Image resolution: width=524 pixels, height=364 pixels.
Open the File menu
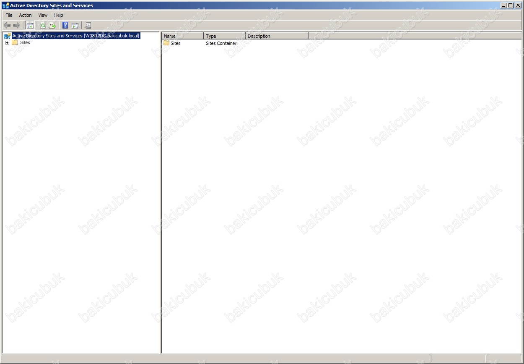point(9,15)
